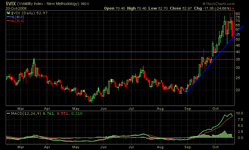Click the 5.0 MACD axis label

240,126
